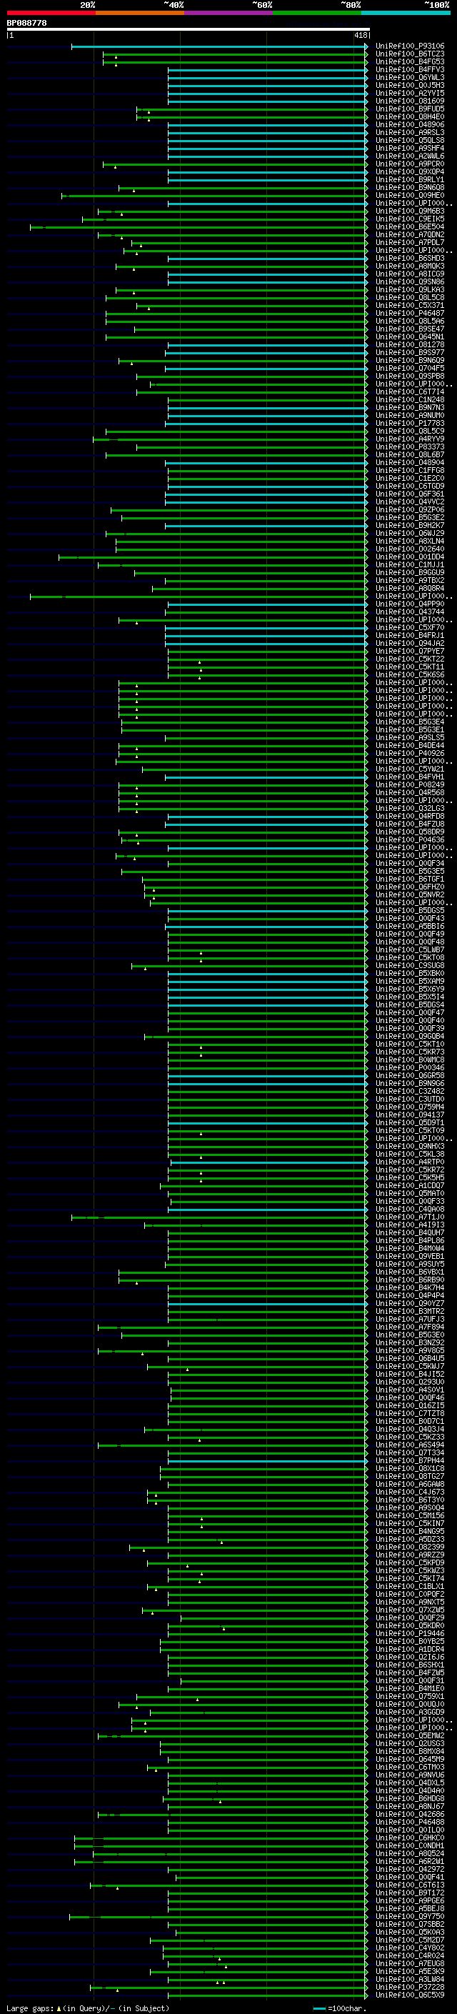Click the =100char scale legend
Image resolution: width=457 pixels, height=2014 pixels.
tap(340, 2008)
